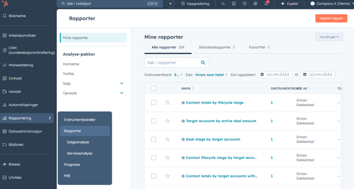Switch to the Alle rapporter tab
354x189 pixels.
coord(168,47)
